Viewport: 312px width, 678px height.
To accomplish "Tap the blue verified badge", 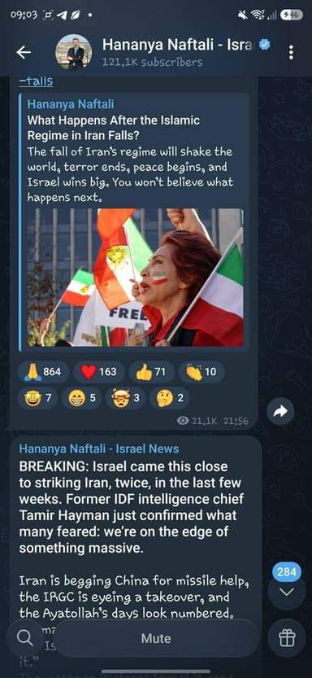I will (x=265, y=44).
